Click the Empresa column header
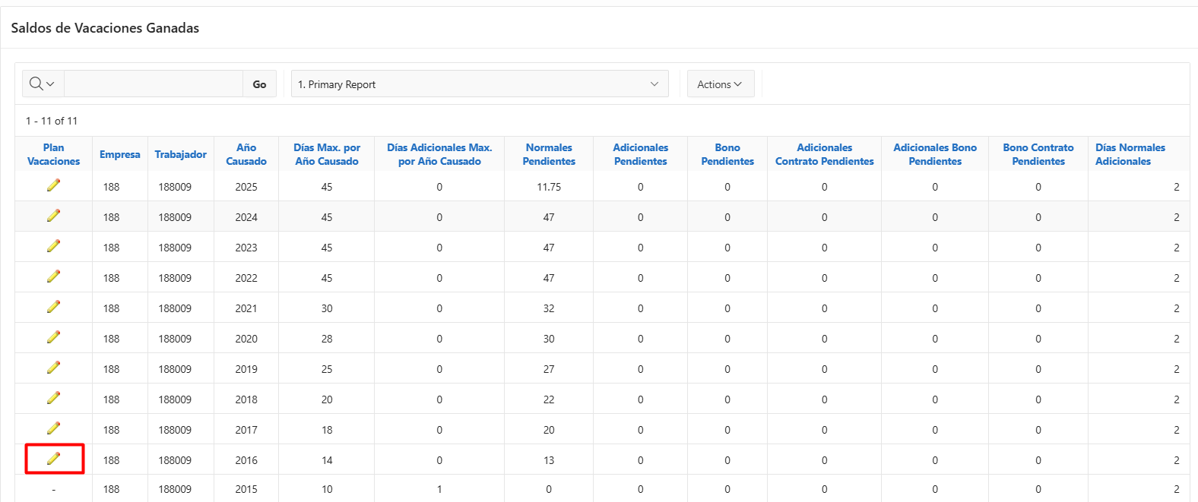The width and height of the screenshot is (1198, 502). pos(120,154)
